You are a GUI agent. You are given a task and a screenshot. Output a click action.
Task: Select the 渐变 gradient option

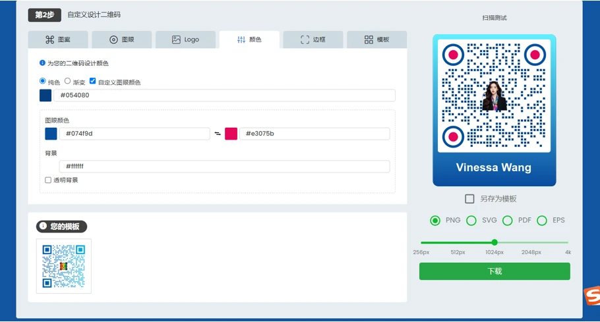pos(67,81)
